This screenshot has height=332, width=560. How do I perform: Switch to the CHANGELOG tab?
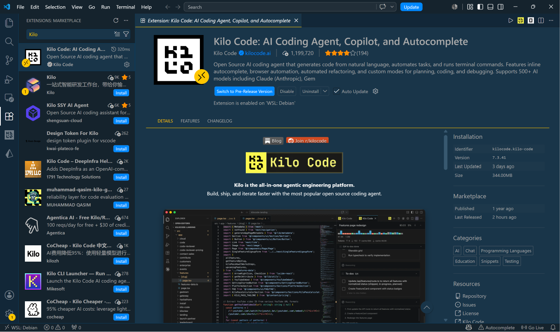click(220, 121)
